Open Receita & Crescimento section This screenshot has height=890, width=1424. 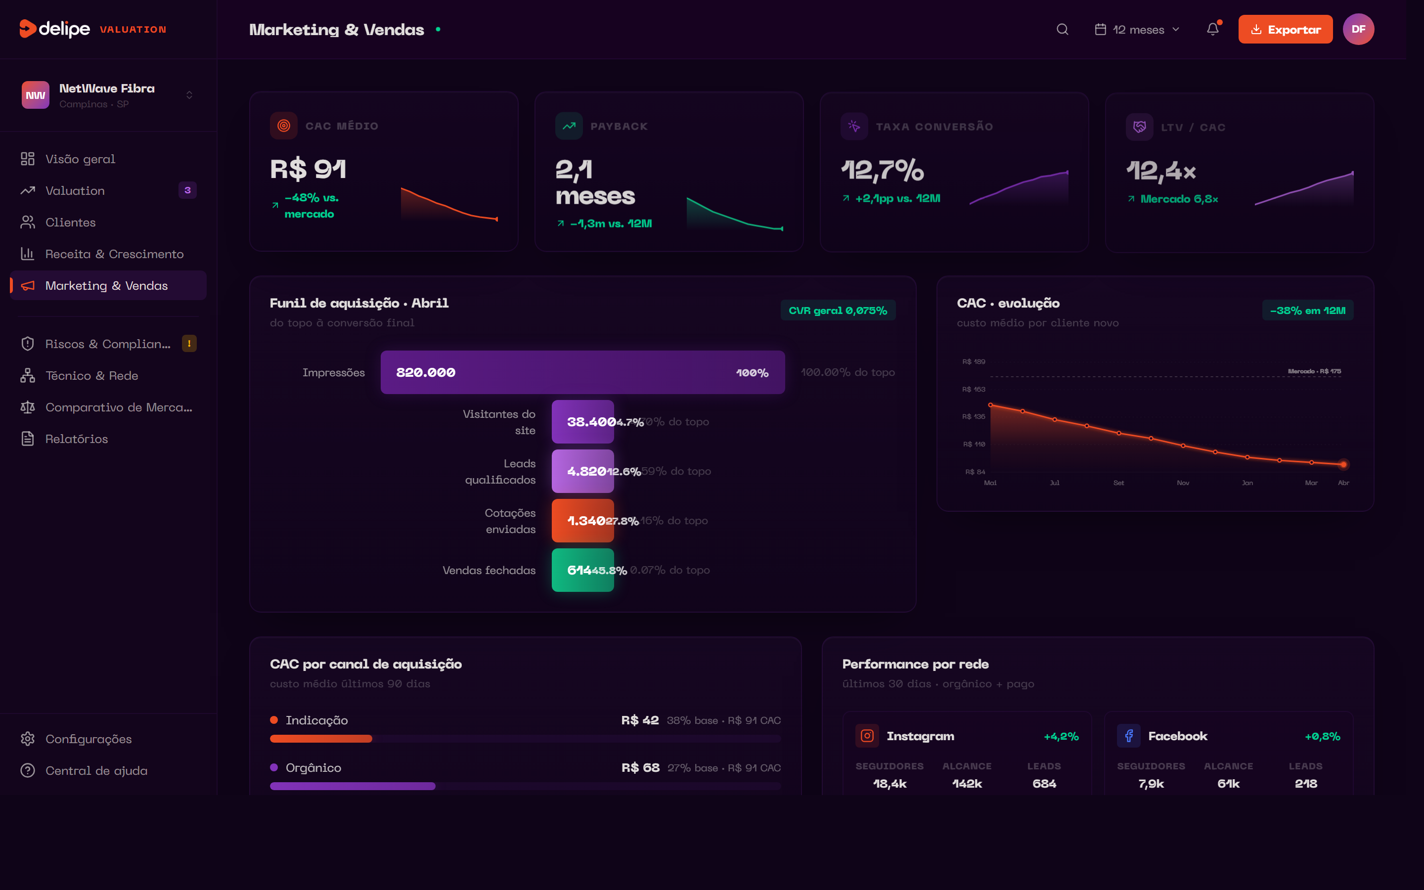tap(114, 254)
